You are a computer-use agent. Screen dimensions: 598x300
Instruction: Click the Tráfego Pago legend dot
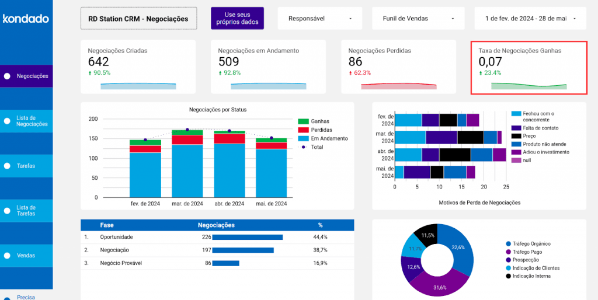click(x=508, y=252)
